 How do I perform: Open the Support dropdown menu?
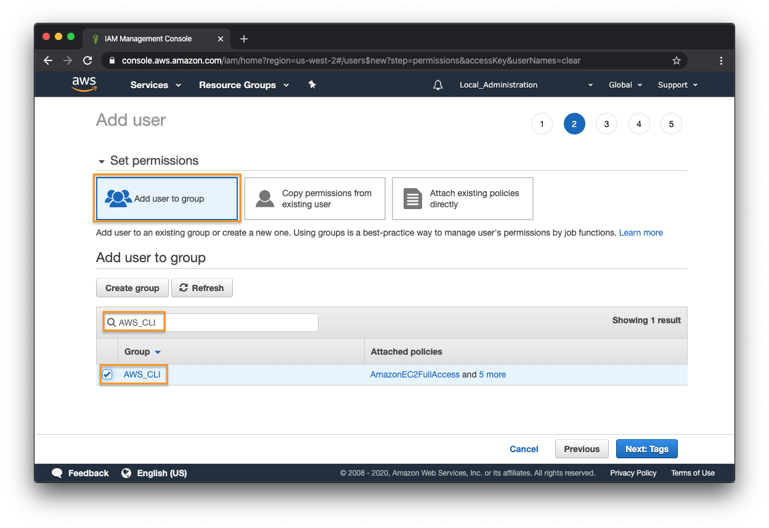[x=678, y=85]
